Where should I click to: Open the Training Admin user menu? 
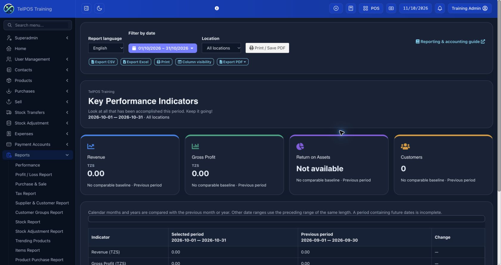[469, 8]
